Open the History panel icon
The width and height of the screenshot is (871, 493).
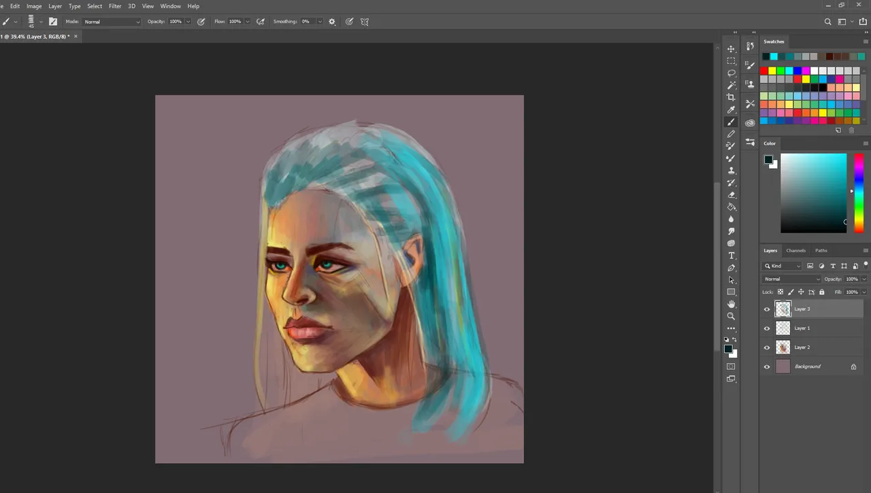pos(750,46)
